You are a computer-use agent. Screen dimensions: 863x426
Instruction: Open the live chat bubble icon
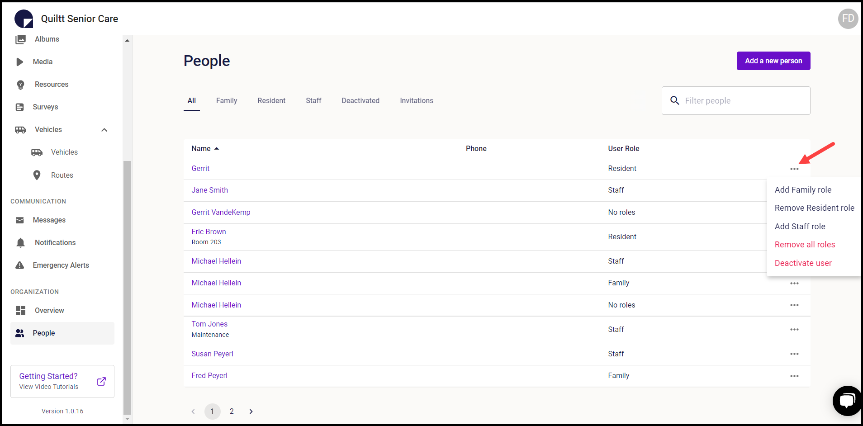847,400
